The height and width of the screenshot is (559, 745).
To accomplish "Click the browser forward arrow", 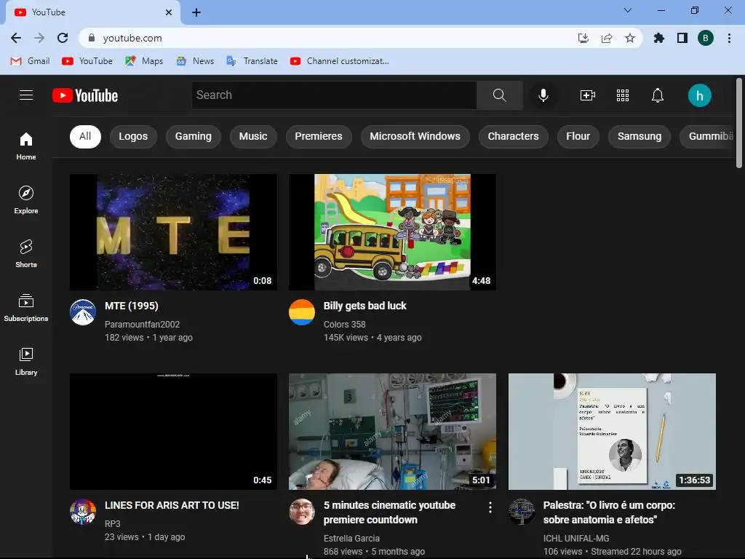I will coord(39,38).
